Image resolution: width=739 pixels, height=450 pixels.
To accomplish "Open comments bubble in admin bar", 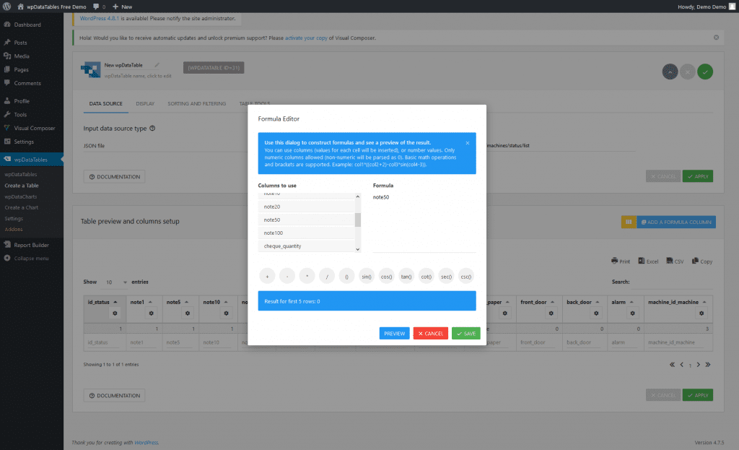I will coord(99,7).
